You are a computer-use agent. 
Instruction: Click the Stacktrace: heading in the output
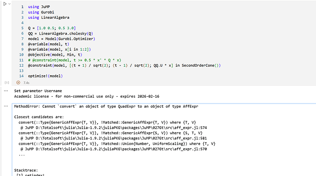pyautogui.click(x=26, y=170)
